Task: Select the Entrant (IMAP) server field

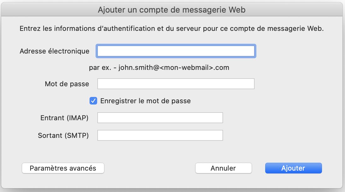Action: point(160,117)
